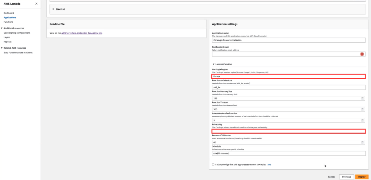Edit the Schedule rate field

pyautogui.click(x=289, y=153)
